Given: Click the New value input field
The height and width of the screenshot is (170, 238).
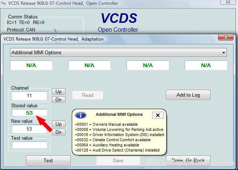Looking at the screenshot, I should [29, 129].
